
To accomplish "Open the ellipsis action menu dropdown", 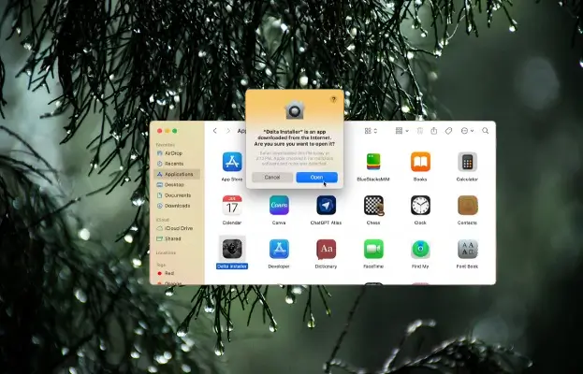I will 467,131.
